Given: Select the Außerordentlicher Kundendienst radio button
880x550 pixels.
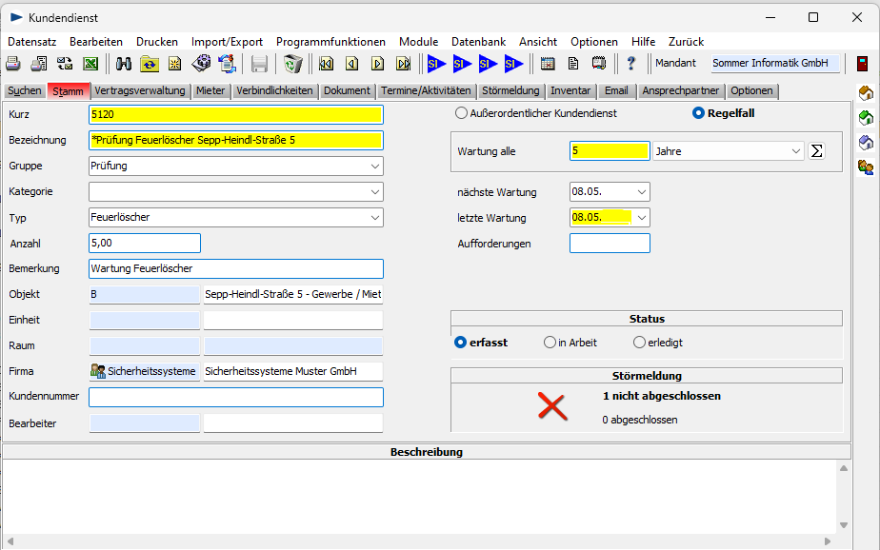Looking at the screenshot, I should click(462, 113).
